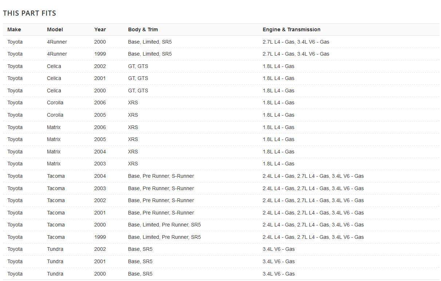The width and height of the screenshot is (441, 281).
Task: Click 3.4L V6 engine in 2001 Tundra row
Action: click(278, 261)
